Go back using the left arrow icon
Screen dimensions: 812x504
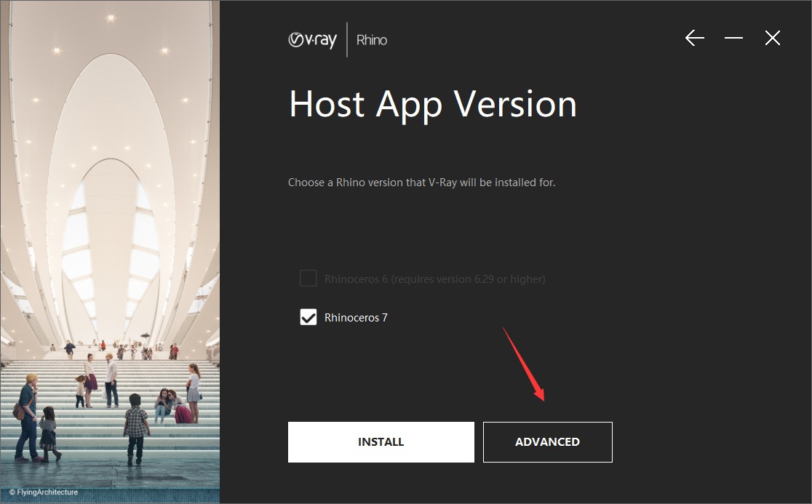(x=694, y=38)
